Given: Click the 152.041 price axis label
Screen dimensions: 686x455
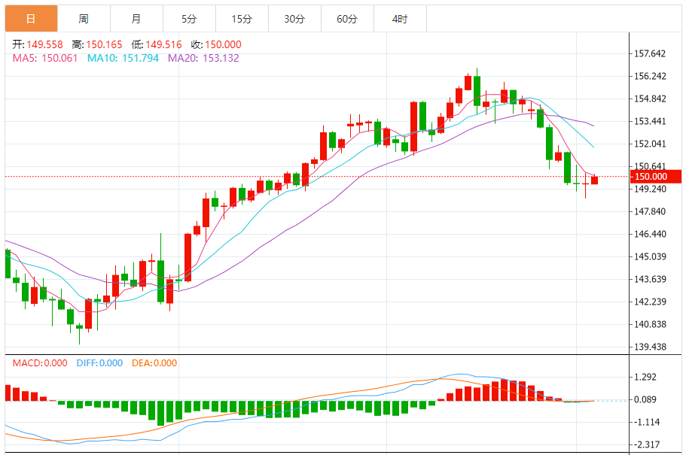Looking at the screenshot, I should [650, 144].
